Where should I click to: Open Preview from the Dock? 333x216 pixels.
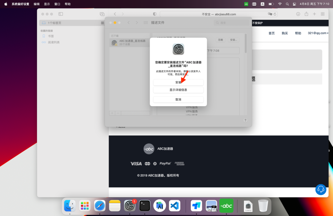(x=211, y=206)
